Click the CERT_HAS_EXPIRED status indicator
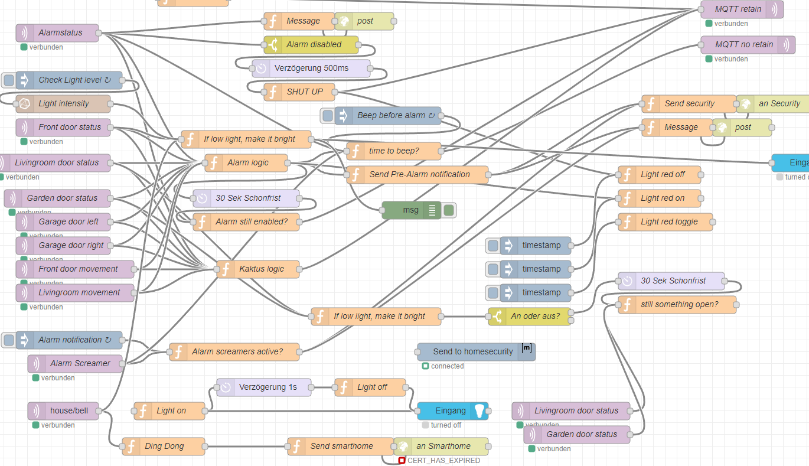 tap(402, 461)
